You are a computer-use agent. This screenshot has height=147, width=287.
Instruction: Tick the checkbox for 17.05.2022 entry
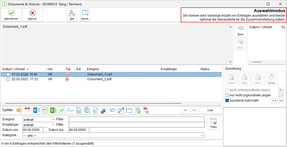pyautogui.click(x=8, y=74)
